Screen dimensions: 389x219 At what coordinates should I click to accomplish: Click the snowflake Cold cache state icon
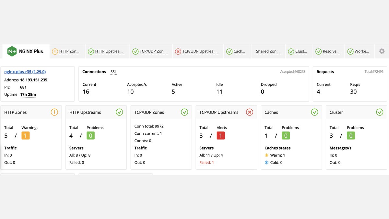(266, 163)
